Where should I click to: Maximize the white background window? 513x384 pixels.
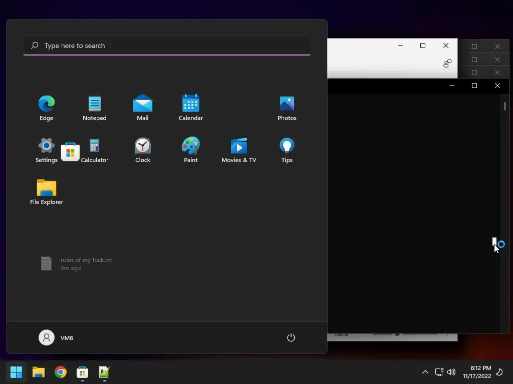[423, 45]
